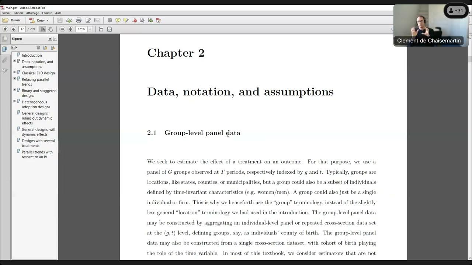The height and width of the screenshot is (265, 472).
Task: Click the 125% zoom field
Action: [81, 29]
